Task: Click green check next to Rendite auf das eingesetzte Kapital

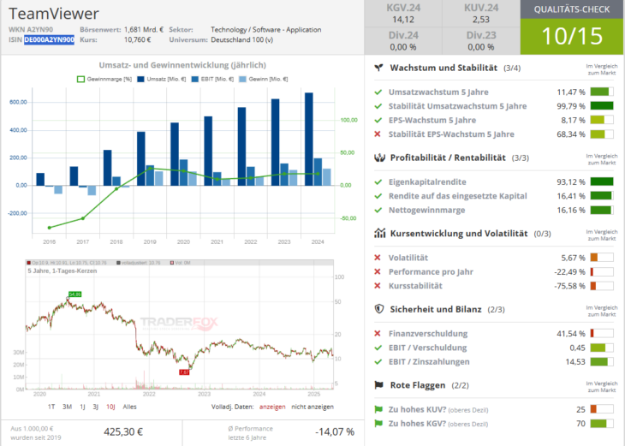Action: pyautogui.click(x=378, y=196)
